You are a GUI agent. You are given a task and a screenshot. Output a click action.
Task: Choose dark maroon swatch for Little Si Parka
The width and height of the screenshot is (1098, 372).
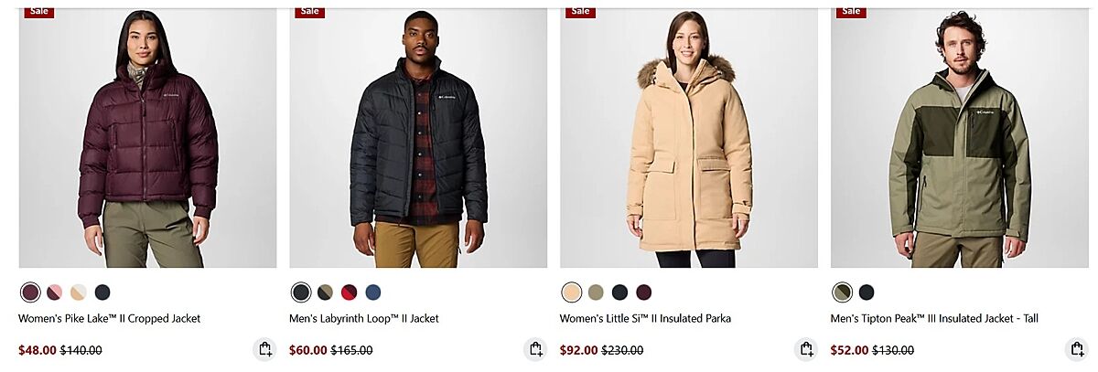coord(644,292)
